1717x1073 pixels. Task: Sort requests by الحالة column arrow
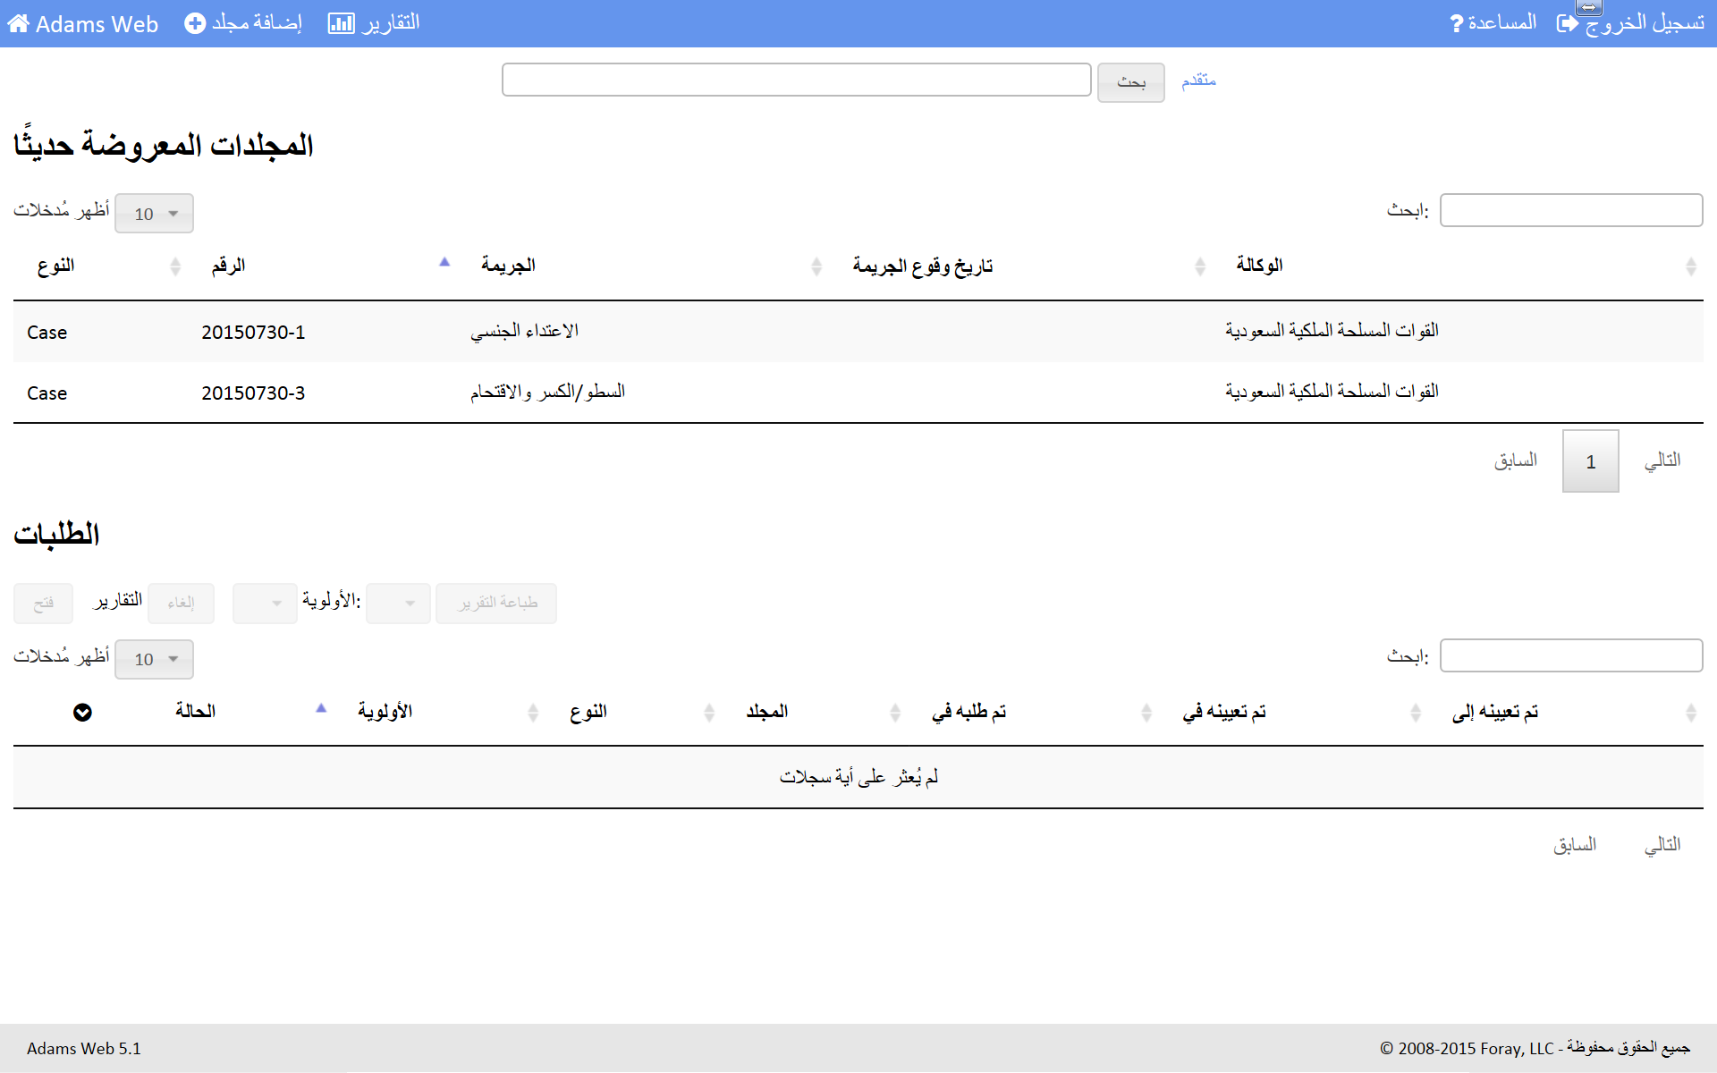coord(321,709)
